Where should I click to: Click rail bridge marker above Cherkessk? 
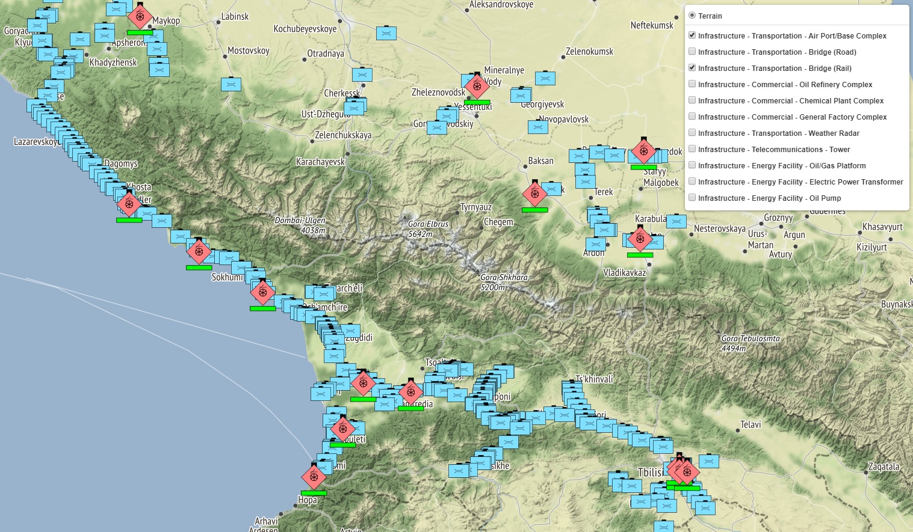pos(362,75)
